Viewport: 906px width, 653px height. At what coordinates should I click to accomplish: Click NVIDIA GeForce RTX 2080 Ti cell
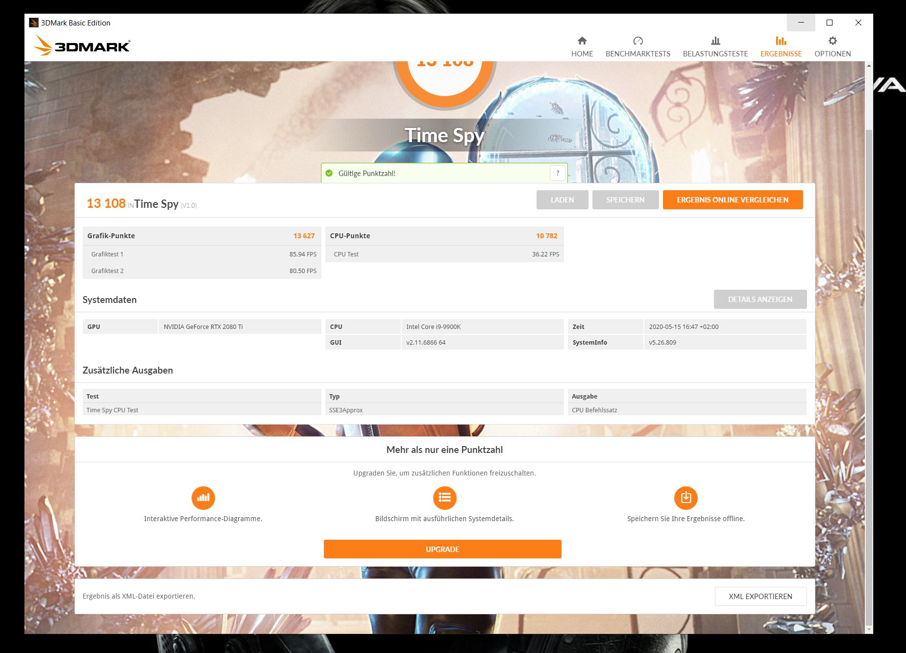click(240, 326)
